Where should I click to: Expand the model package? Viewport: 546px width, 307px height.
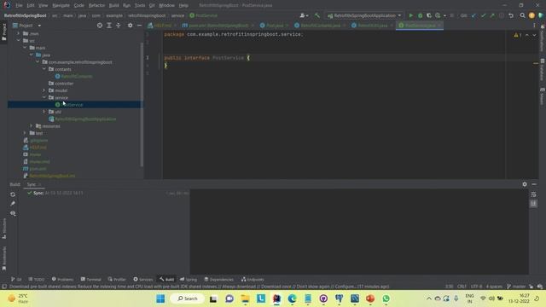click(x=44, y=90)
